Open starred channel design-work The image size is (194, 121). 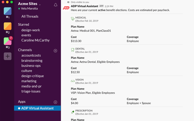coord(30,30)
